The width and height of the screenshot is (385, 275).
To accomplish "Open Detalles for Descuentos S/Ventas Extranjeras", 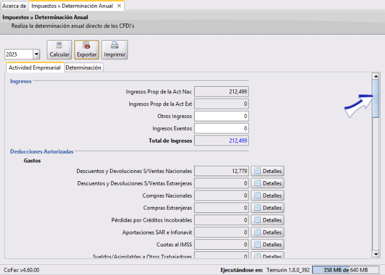I will (x=267, y=183).
